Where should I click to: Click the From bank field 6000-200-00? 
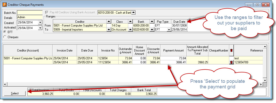click(141, 25)
